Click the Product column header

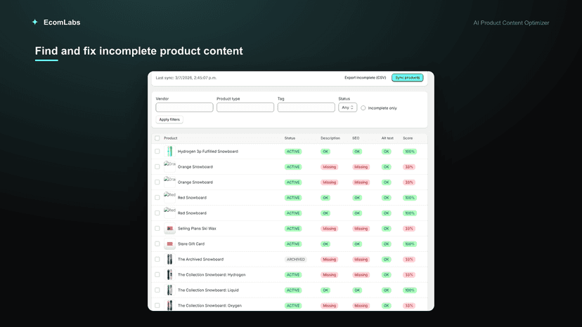pos(170,138)
